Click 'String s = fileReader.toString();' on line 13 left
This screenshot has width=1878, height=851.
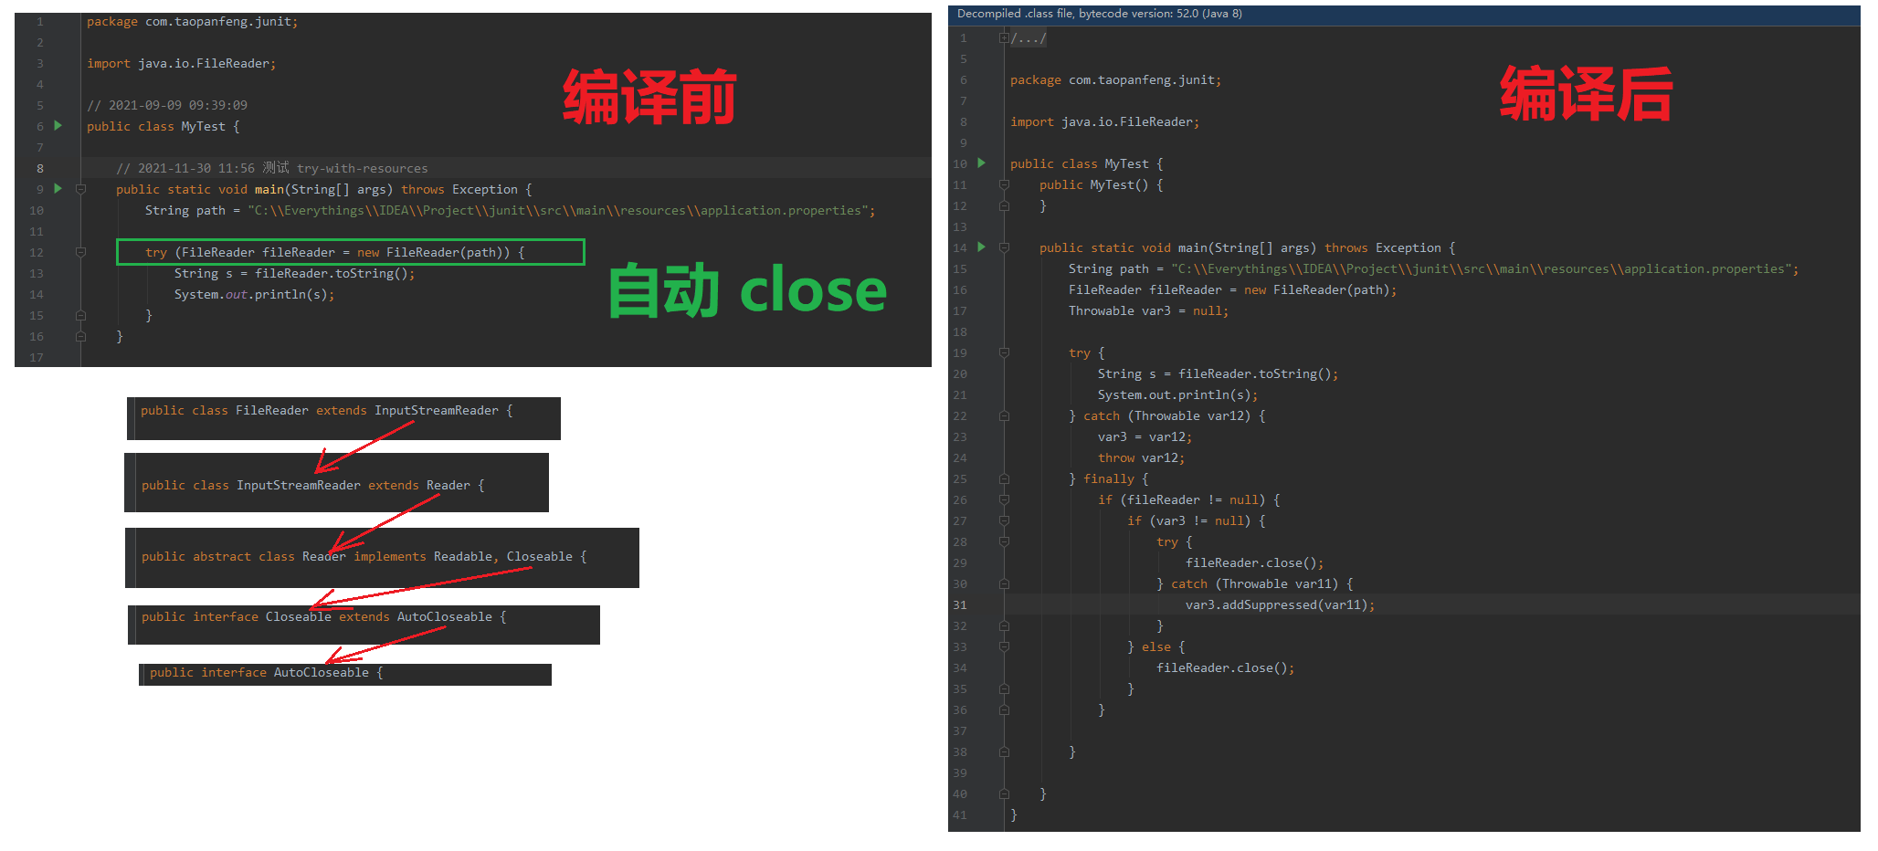pyautogui.click(x=294, y=273)
